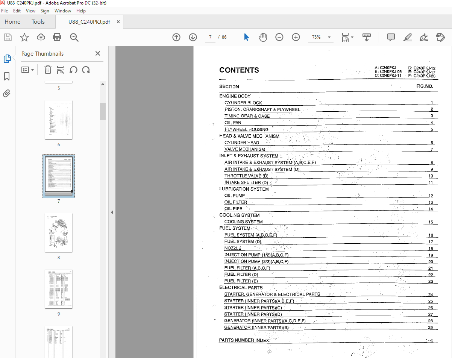Select the arrow Selection tool
Screen dimensions: 452x358
coord(246,37)
